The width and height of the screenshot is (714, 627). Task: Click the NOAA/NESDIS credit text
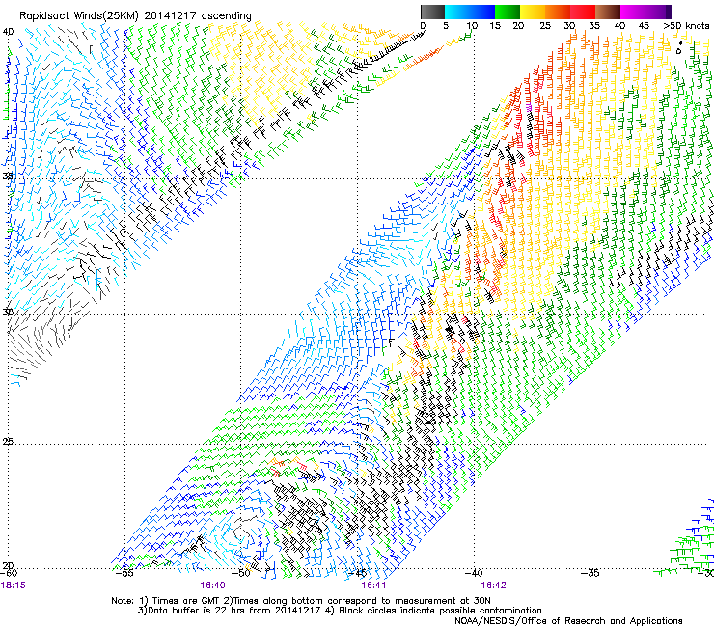point(568,621)
